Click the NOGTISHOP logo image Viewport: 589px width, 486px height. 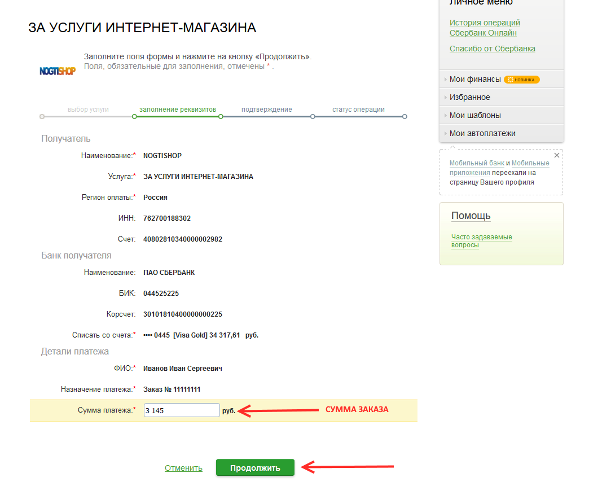click(58, 71)
